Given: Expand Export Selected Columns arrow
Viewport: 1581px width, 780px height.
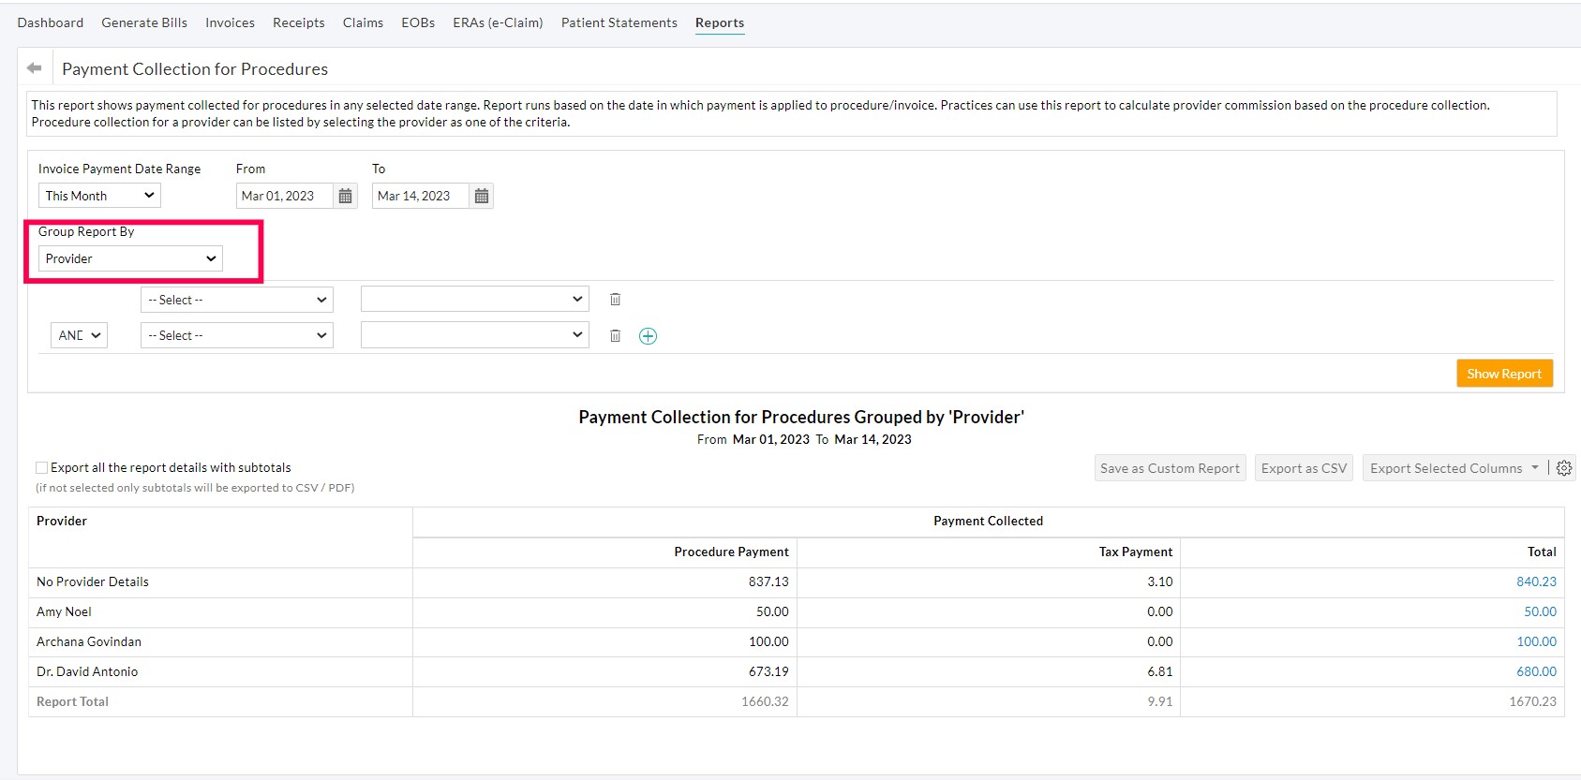Looking at the screenshot, I should click(x=1535, y=467).
